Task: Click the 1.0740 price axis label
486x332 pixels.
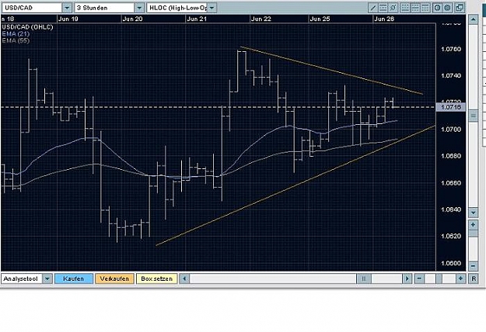Action: (451, 76)
